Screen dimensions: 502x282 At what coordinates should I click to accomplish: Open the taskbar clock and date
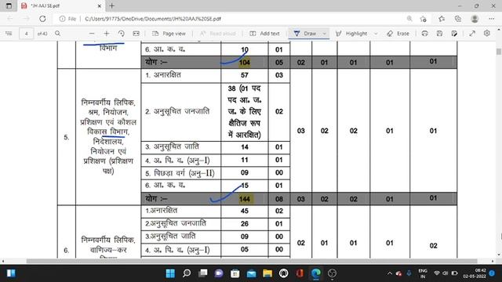[x=475, y=273]
